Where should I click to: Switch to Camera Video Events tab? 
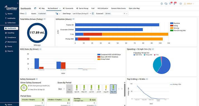(x=118, y=8)
